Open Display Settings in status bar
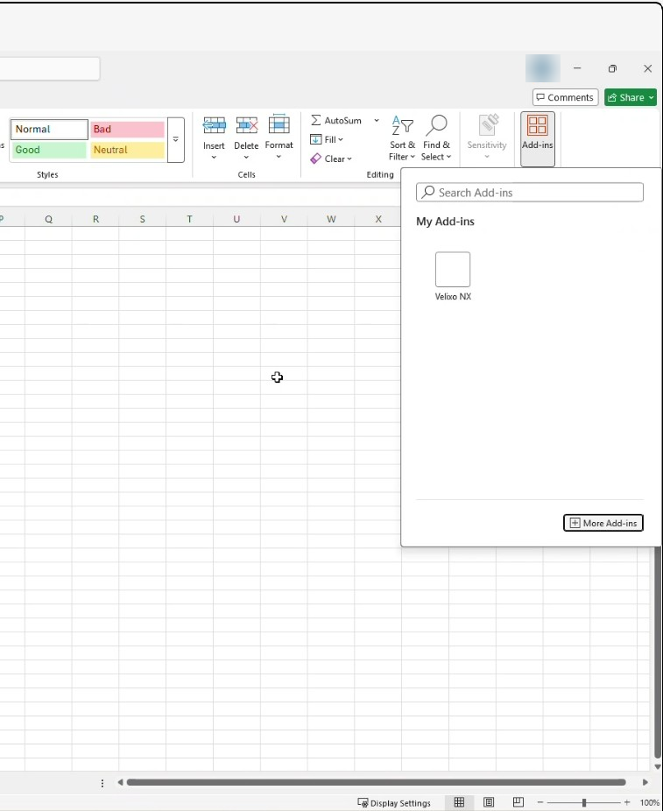Image resolution: width=663 pixels, height=811 pixels. [x=394, y=803]
